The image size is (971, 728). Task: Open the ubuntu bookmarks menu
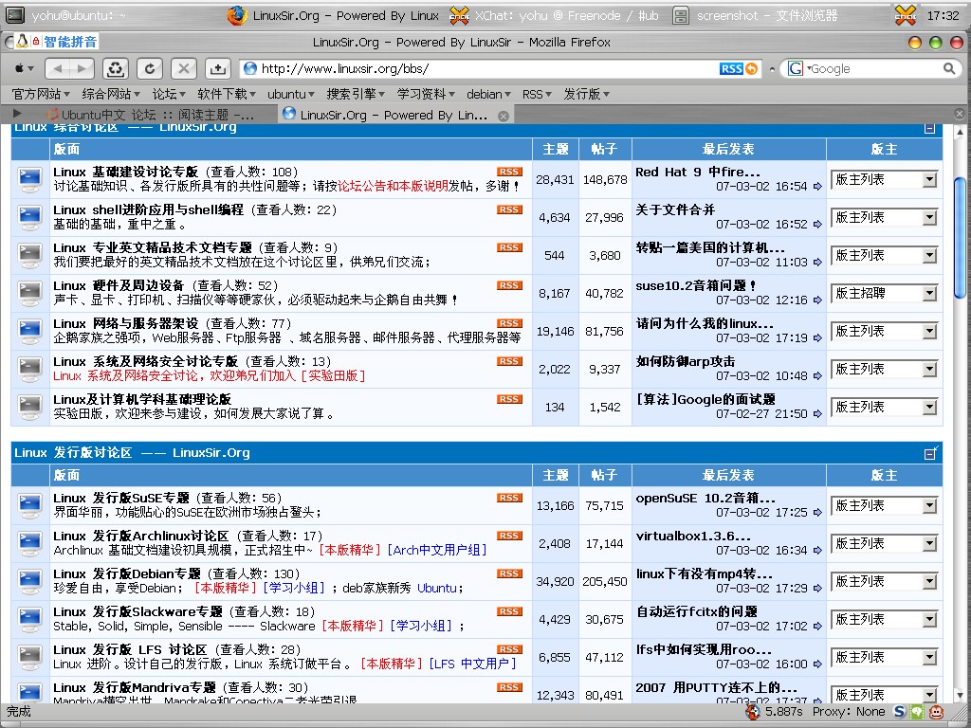tap(291, 94)
